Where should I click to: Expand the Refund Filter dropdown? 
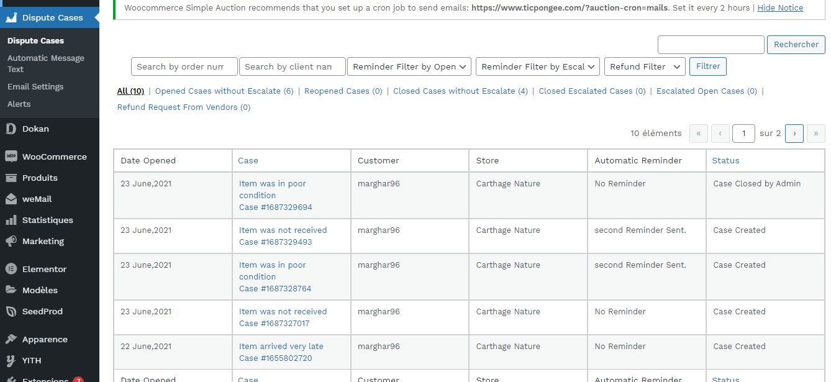click(645, 66)
